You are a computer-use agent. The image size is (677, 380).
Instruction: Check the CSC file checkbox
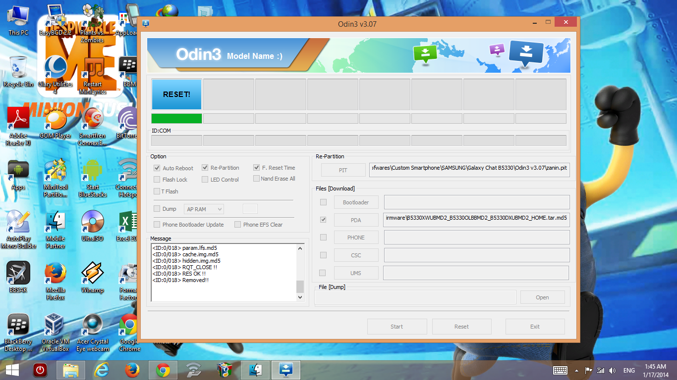click(x=323, y=255)
